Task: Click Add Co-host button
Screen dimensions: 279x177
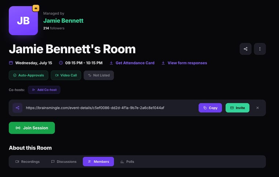Action: (44, 90)
